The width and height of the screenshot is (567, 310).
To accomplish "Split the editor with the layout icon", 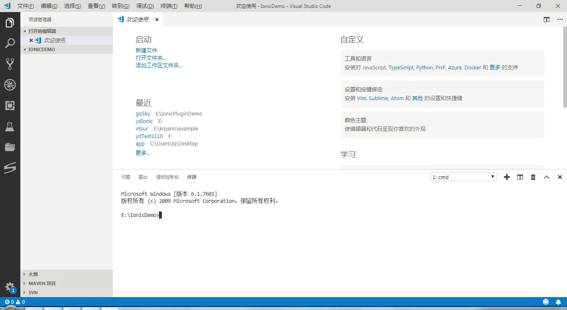I will click(x=547, y=20).
